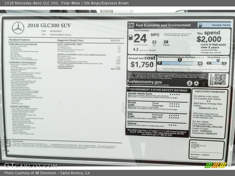Click the Mercedes-Benz star logo
Viewport: 235px width, 176px height.
click(x=18, y=28)
